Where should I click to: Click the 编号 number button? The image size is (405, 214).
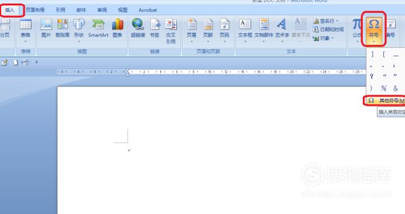click(x=390, y=29)
